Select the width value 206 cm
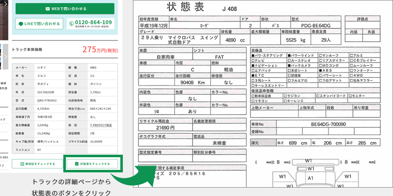This screenshot has width=393, height=196. click(333, 143)
